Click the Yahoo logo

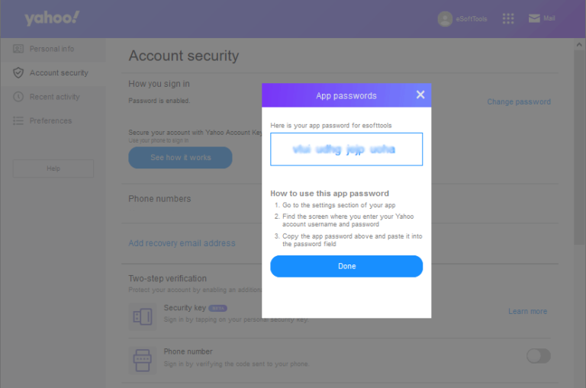(51, 18)
